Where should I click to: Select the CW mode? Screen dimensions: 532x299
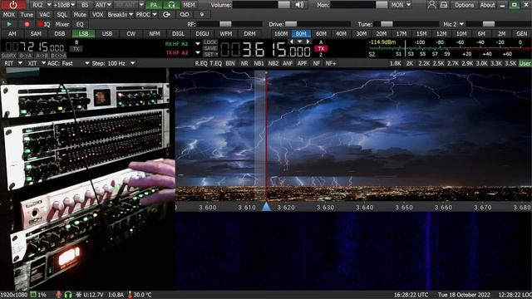point(131,33)
